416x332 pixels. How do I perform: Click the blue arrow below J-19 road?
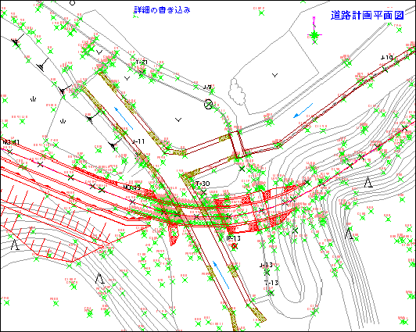(303, 111)
